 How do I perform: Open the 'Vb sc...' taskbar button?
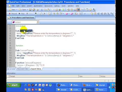point(88,85)
